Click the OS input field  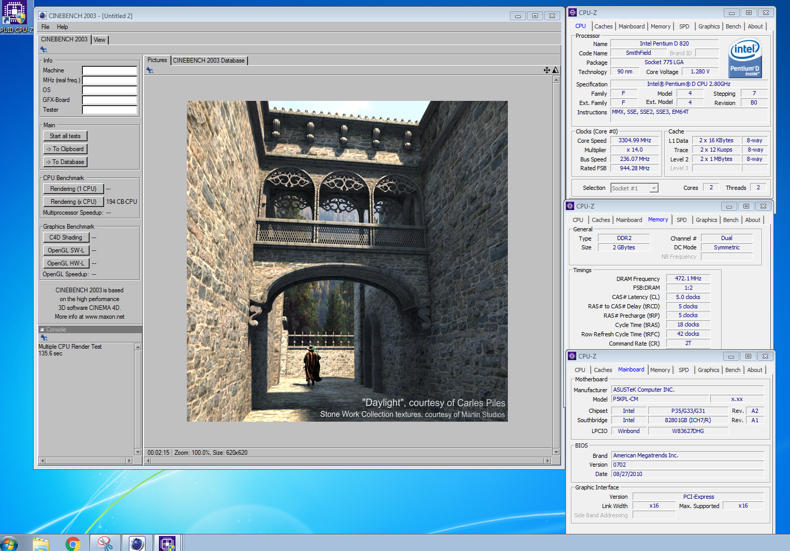pyautogui.click(x=109, y=90)
